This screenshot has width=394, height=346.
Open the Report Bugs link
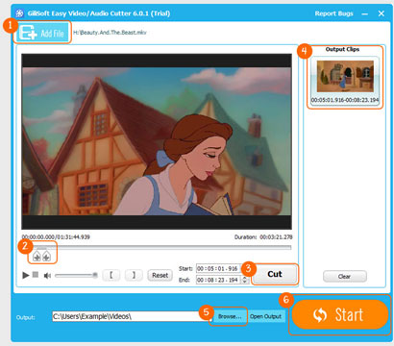click(x=333, y=13)
